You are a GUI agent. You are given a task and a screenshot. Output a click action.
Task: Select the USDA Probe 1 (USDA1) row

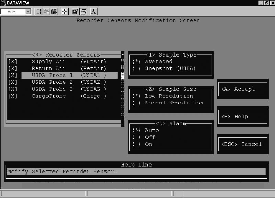coord(70,75)
